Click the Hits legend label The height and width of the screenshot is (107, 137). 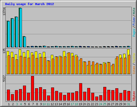pyautogui.click(x=134, y=11)
